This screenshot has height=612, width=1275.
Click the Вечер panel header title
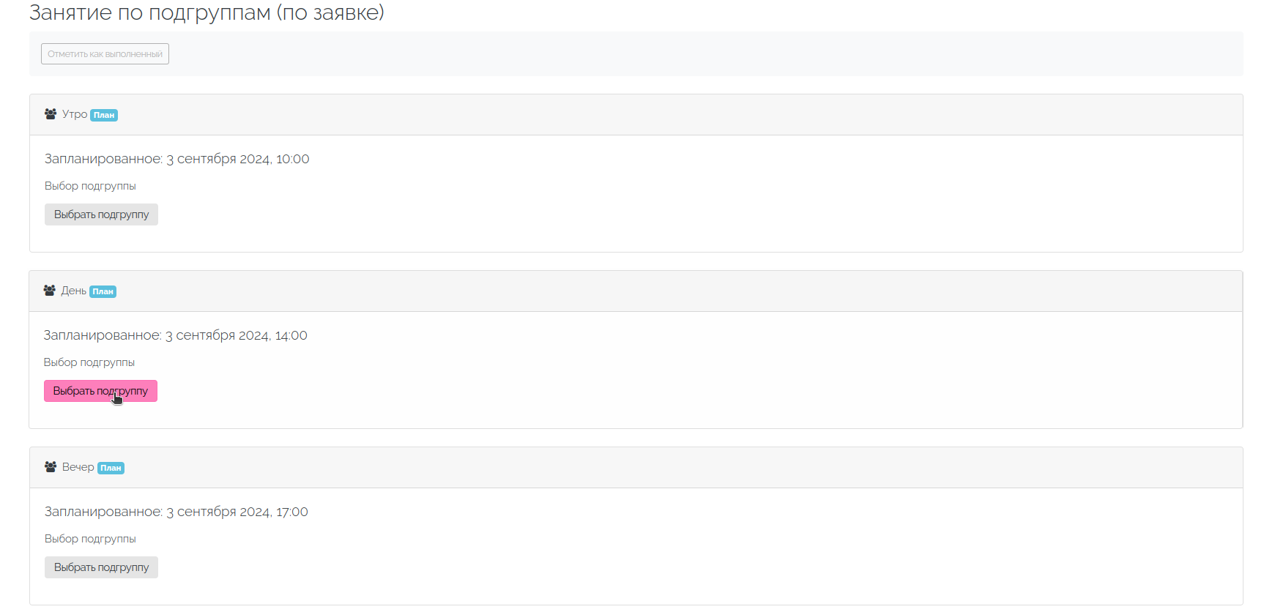click(78, 467)
